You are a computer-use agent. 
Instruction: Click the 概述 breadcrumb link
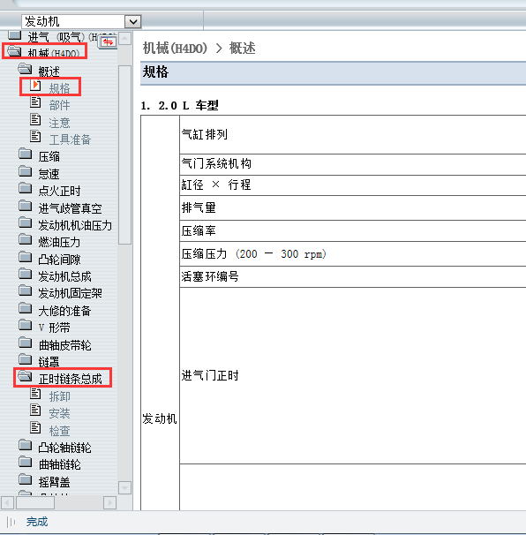(x=242, y=49)
